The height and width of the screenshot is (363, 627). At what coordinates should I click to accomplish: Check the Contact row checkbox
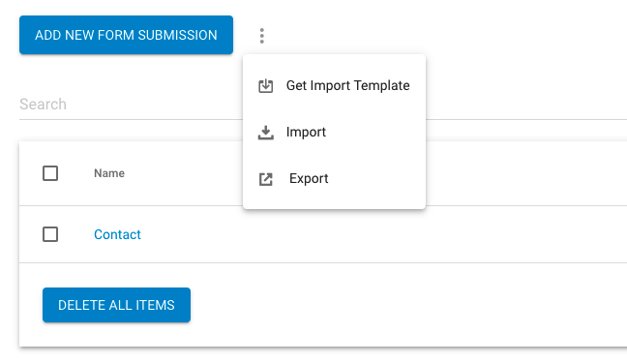(50, 234)
